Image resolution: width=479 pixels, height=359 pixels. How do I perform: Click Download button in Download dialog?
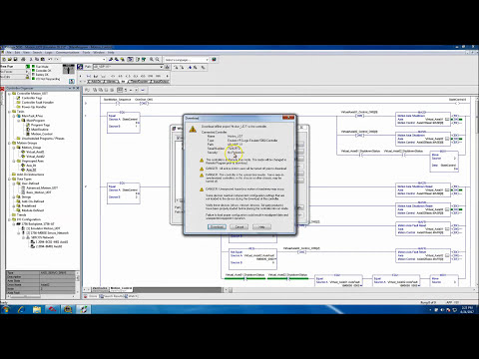click(217, 226)
